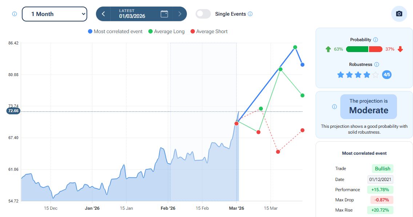Screen dimensions: 413x217
Task: Click the Bullish trade badge
Action: (382, 169)
